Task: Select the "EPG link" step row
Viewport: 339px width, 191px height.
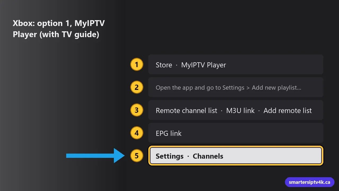Action: (x=235, y=133)
